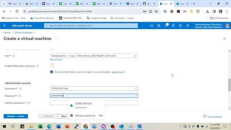Click the Azure account avatar
Viewport: 231px width, 130px height.
[227, 26]
